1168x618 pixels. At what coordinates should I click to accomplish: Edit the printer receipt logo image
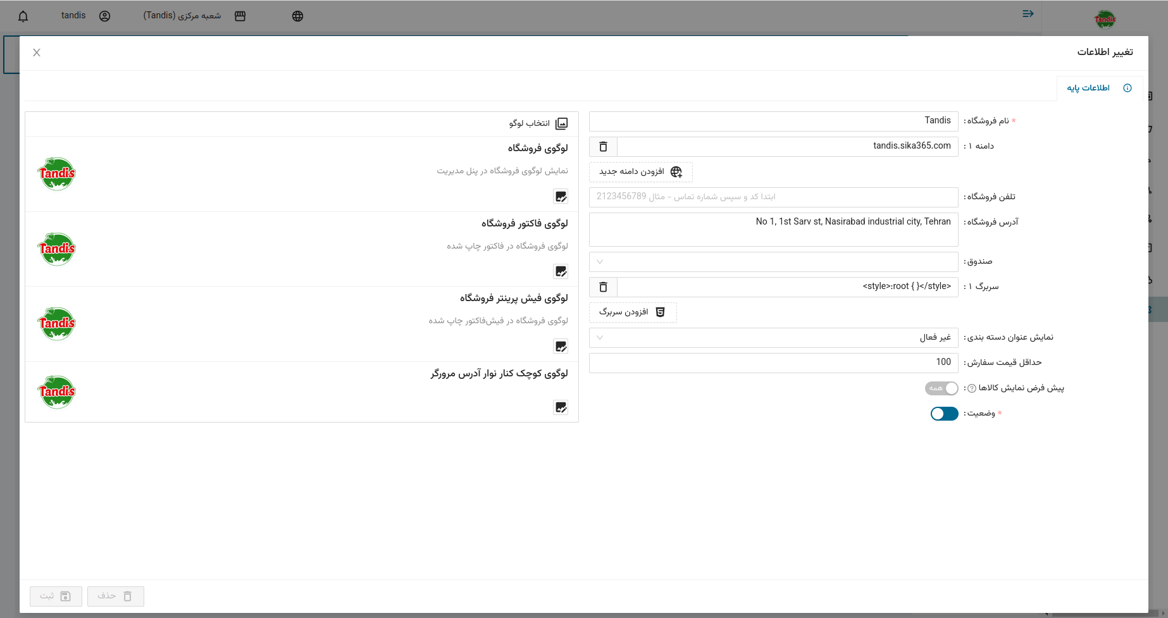561,347
